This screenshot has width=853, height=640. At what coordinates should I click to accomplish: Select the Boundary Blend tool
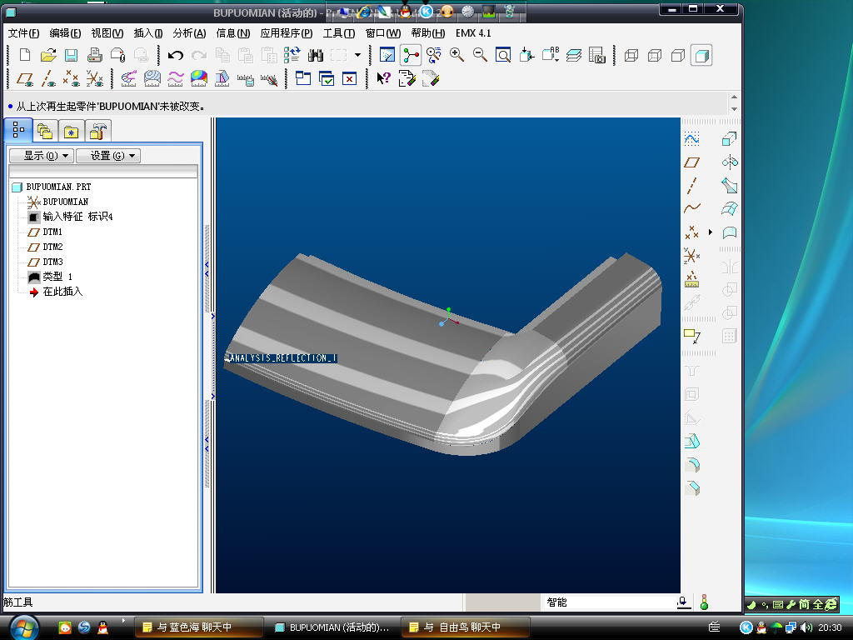coord(729,208)
